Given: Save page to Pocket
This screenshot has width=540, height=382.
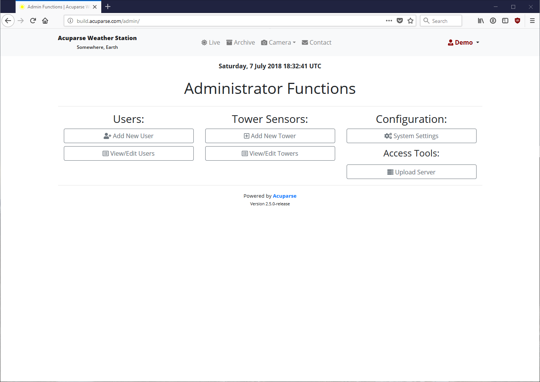Looking at the screenshot, I should point(400,21).
